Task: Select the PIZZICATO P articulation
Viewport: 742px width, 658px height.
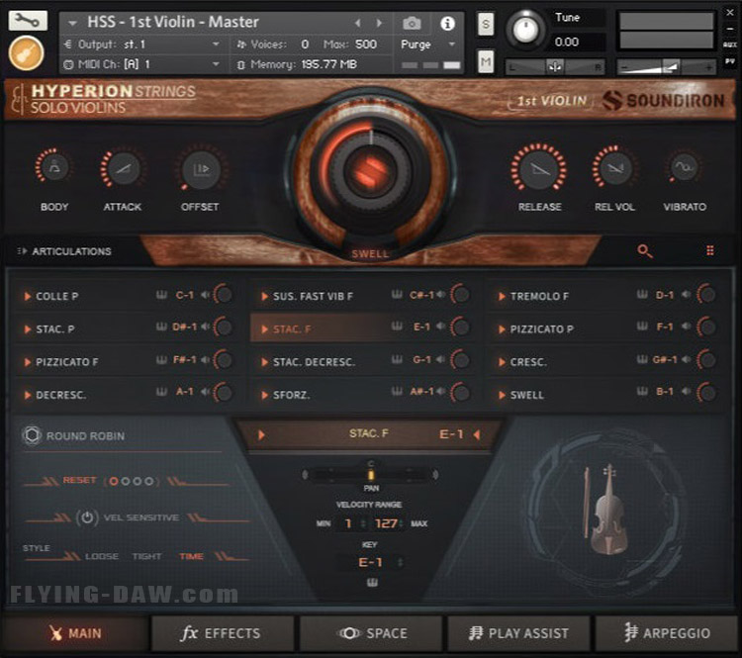Action: [x=542, y=329]
